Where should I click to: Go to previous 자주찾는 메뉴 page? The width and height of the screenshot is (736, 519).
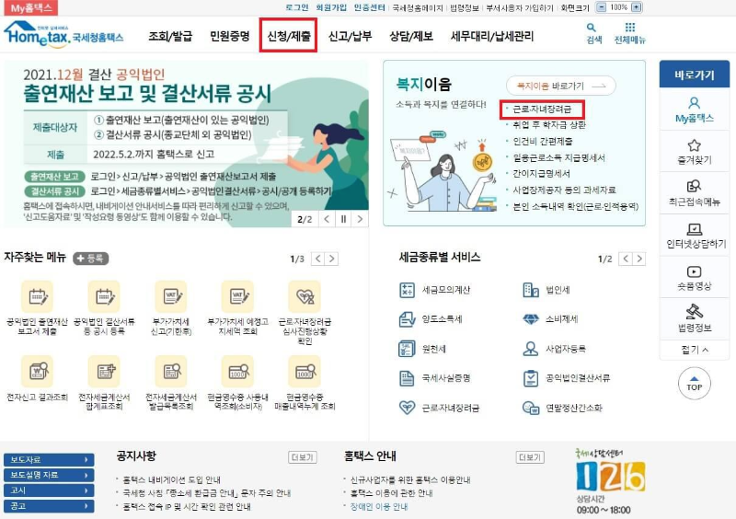pos(317,259)
